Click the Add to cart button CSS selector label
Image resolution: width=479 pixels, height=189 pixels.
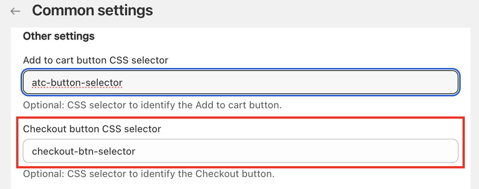point(95,60)
